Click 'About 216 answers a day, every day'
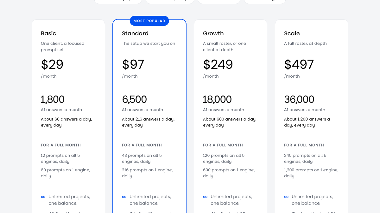 (x=148, y=122)
